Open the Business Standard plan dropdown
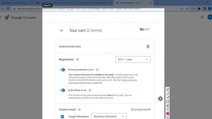The height and width of the screenshot is (119, 212). (x=109, y=116)
